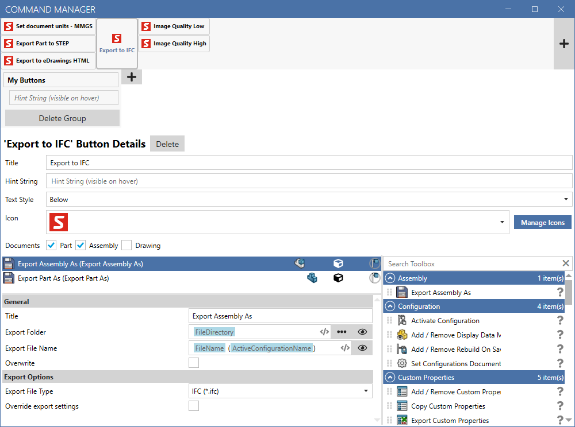Toggle the eye preview for Export File Name
The width and height of the screenshot is (575, 427).
pos(362,348)
